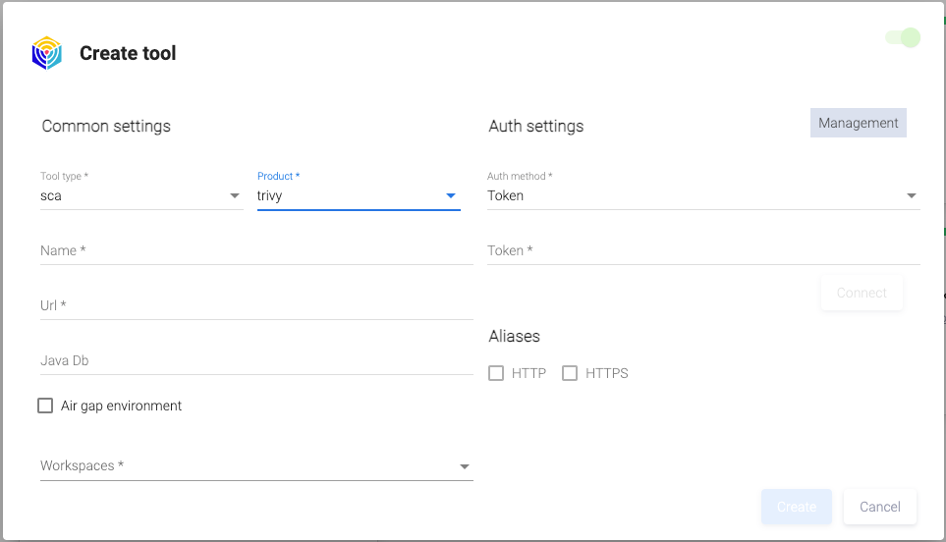Open the Management auth settings button

(858, 123)
